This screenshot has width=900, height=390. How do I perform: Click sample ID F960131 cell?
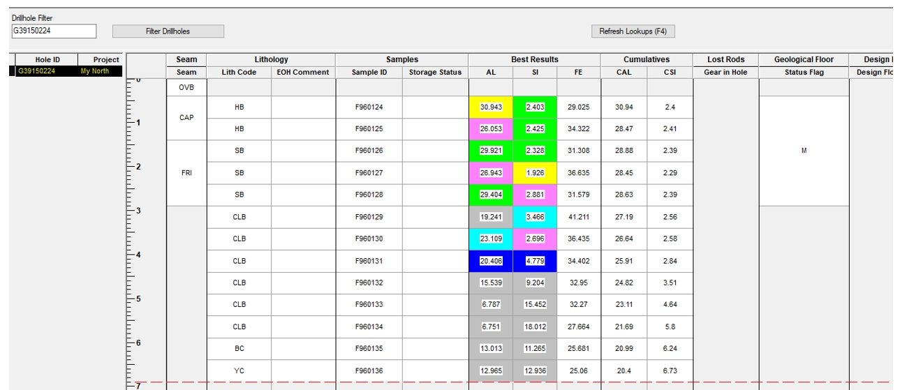click(x=369, y=262)
